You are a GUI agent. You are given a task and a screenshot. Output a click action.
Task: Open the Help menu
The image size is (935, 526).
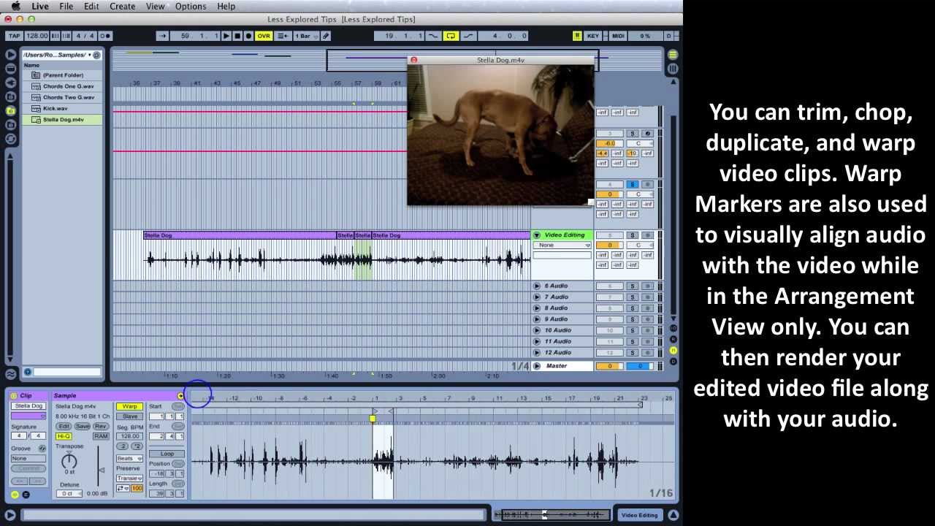click(x=226, y=7)
